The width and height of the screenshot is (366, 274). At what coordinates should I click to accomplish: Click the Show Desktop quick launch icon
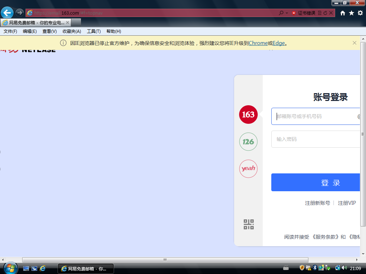point(26,268)
